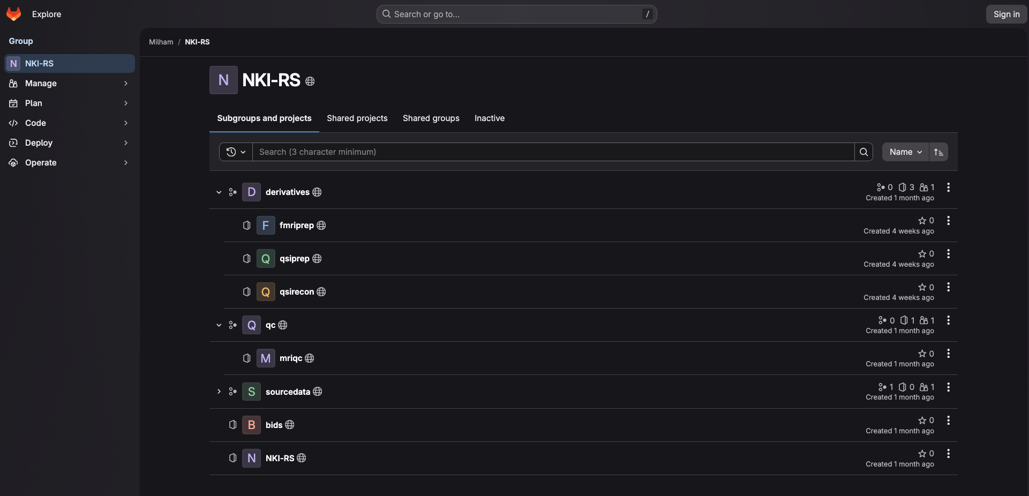Expand the Deploy sidebar section
The height and width of the screenshot is (496, 1029).
coord(69,143)
